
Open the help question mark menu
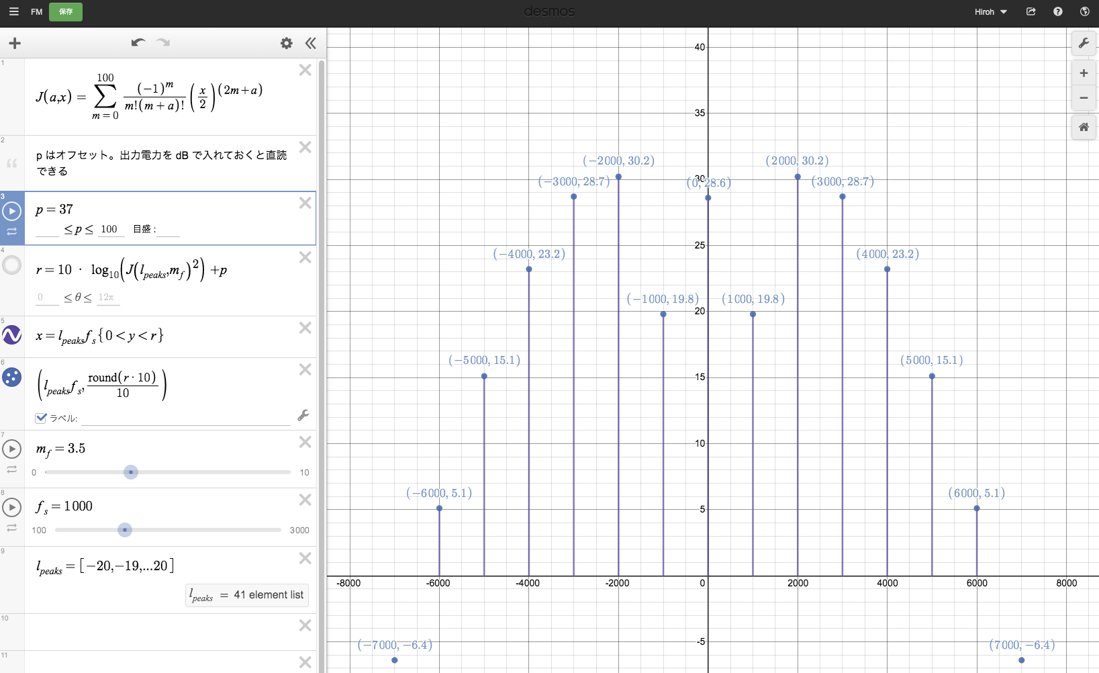pos(1058,11)
